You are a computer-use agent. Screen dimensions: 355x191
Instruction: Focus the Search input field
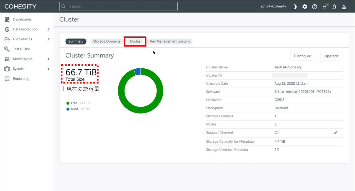point(118,6)
